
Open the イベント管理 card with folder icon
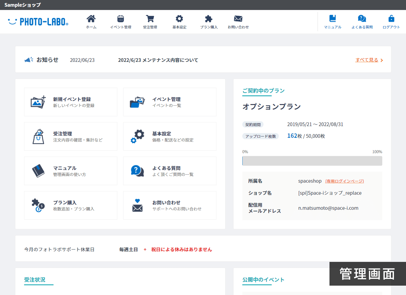pos(170,102)
